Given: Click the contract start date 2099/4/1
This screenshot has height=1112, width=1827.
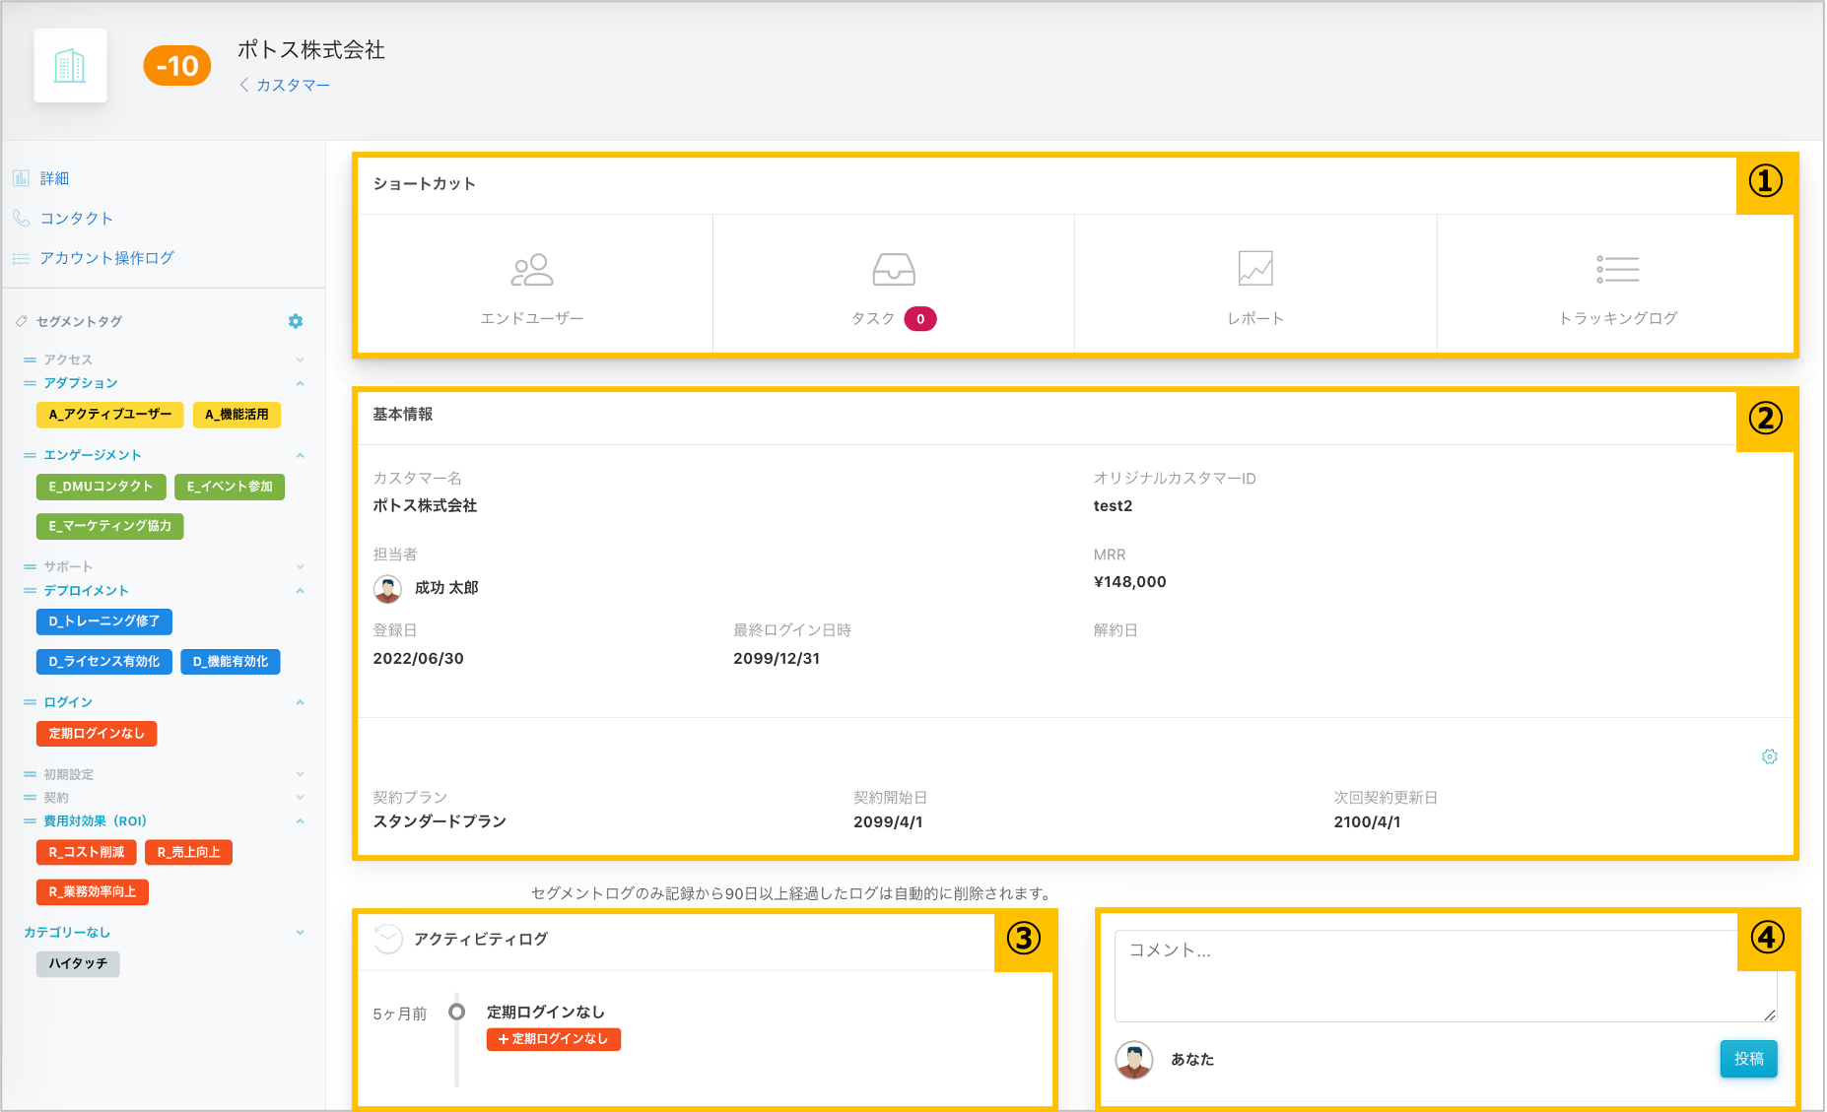Looking at the screenshot, I should (x=888, y=822).
